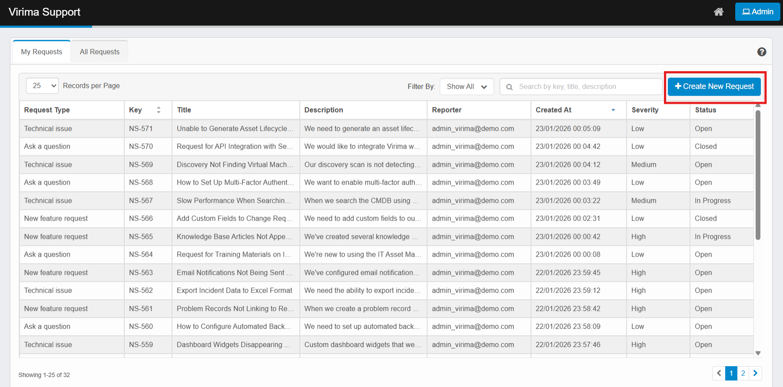The image size is (783, 387).
Task: Open the help question mark icon
Action: coord(761,52)
